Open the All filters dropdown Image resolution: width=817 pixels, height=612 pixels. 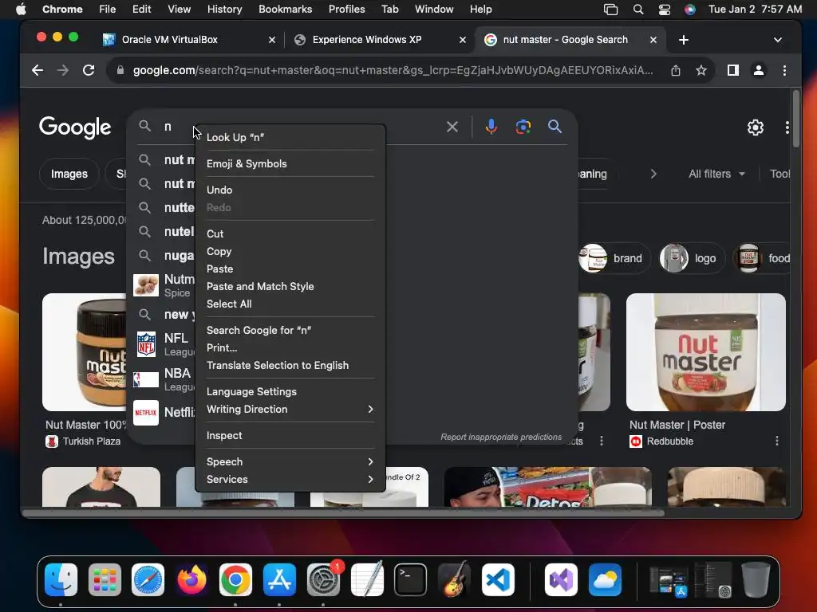(x=717, y=174)
